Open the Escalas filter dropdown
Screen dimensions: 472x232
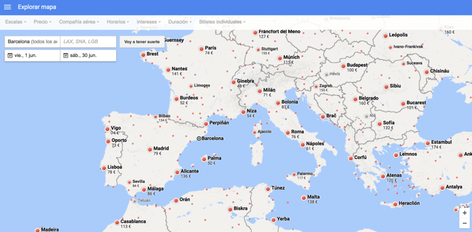[16, 22]
